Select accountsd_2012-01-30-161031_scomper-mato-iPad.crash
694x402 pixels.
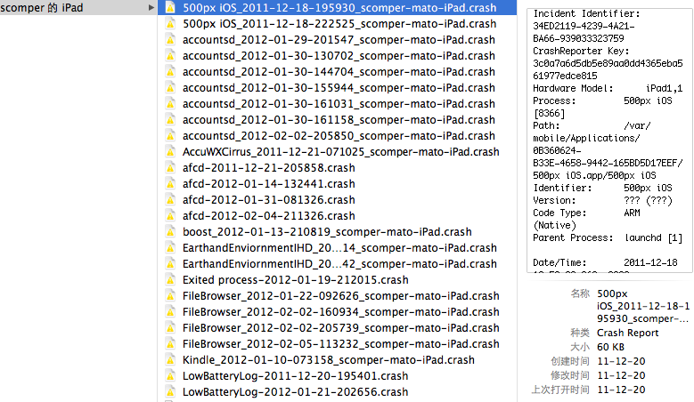339,104
